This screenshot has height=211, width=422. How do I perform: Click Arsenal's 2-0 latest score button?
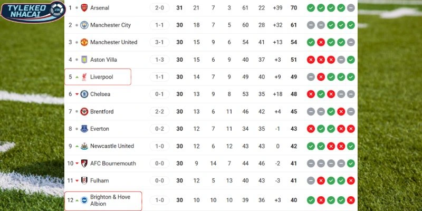click(159, 8)
